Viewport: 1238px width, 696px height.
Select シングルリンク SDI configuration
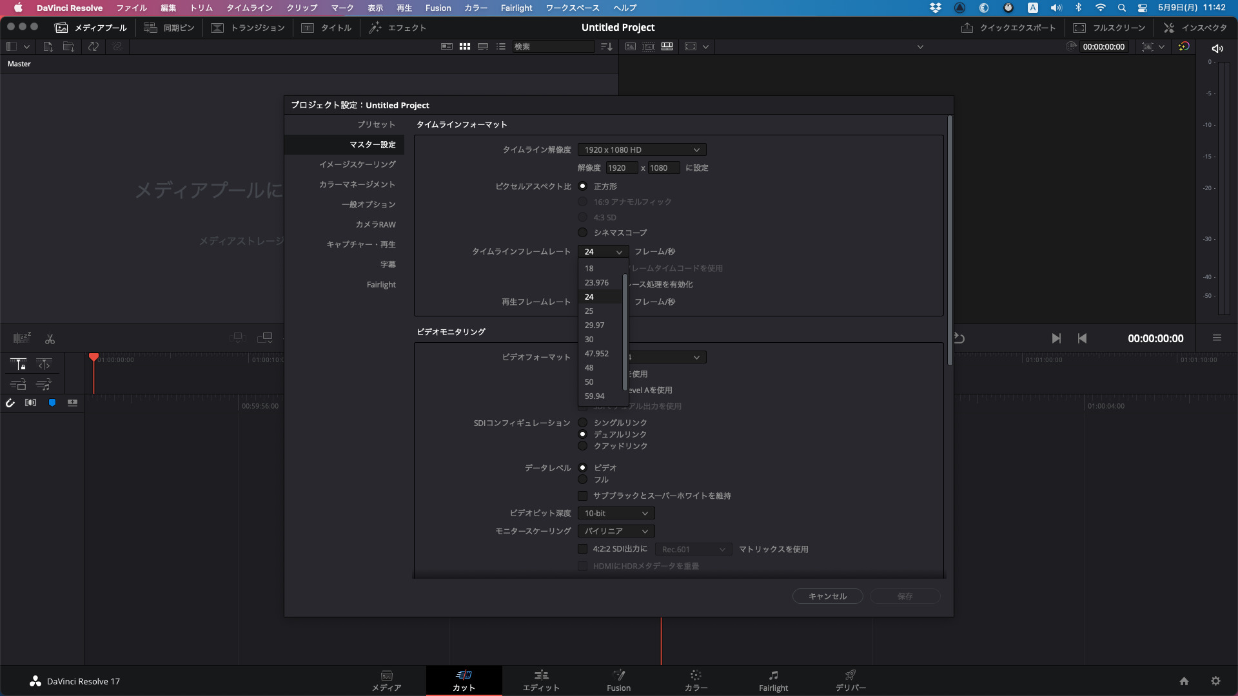(582, 423)
